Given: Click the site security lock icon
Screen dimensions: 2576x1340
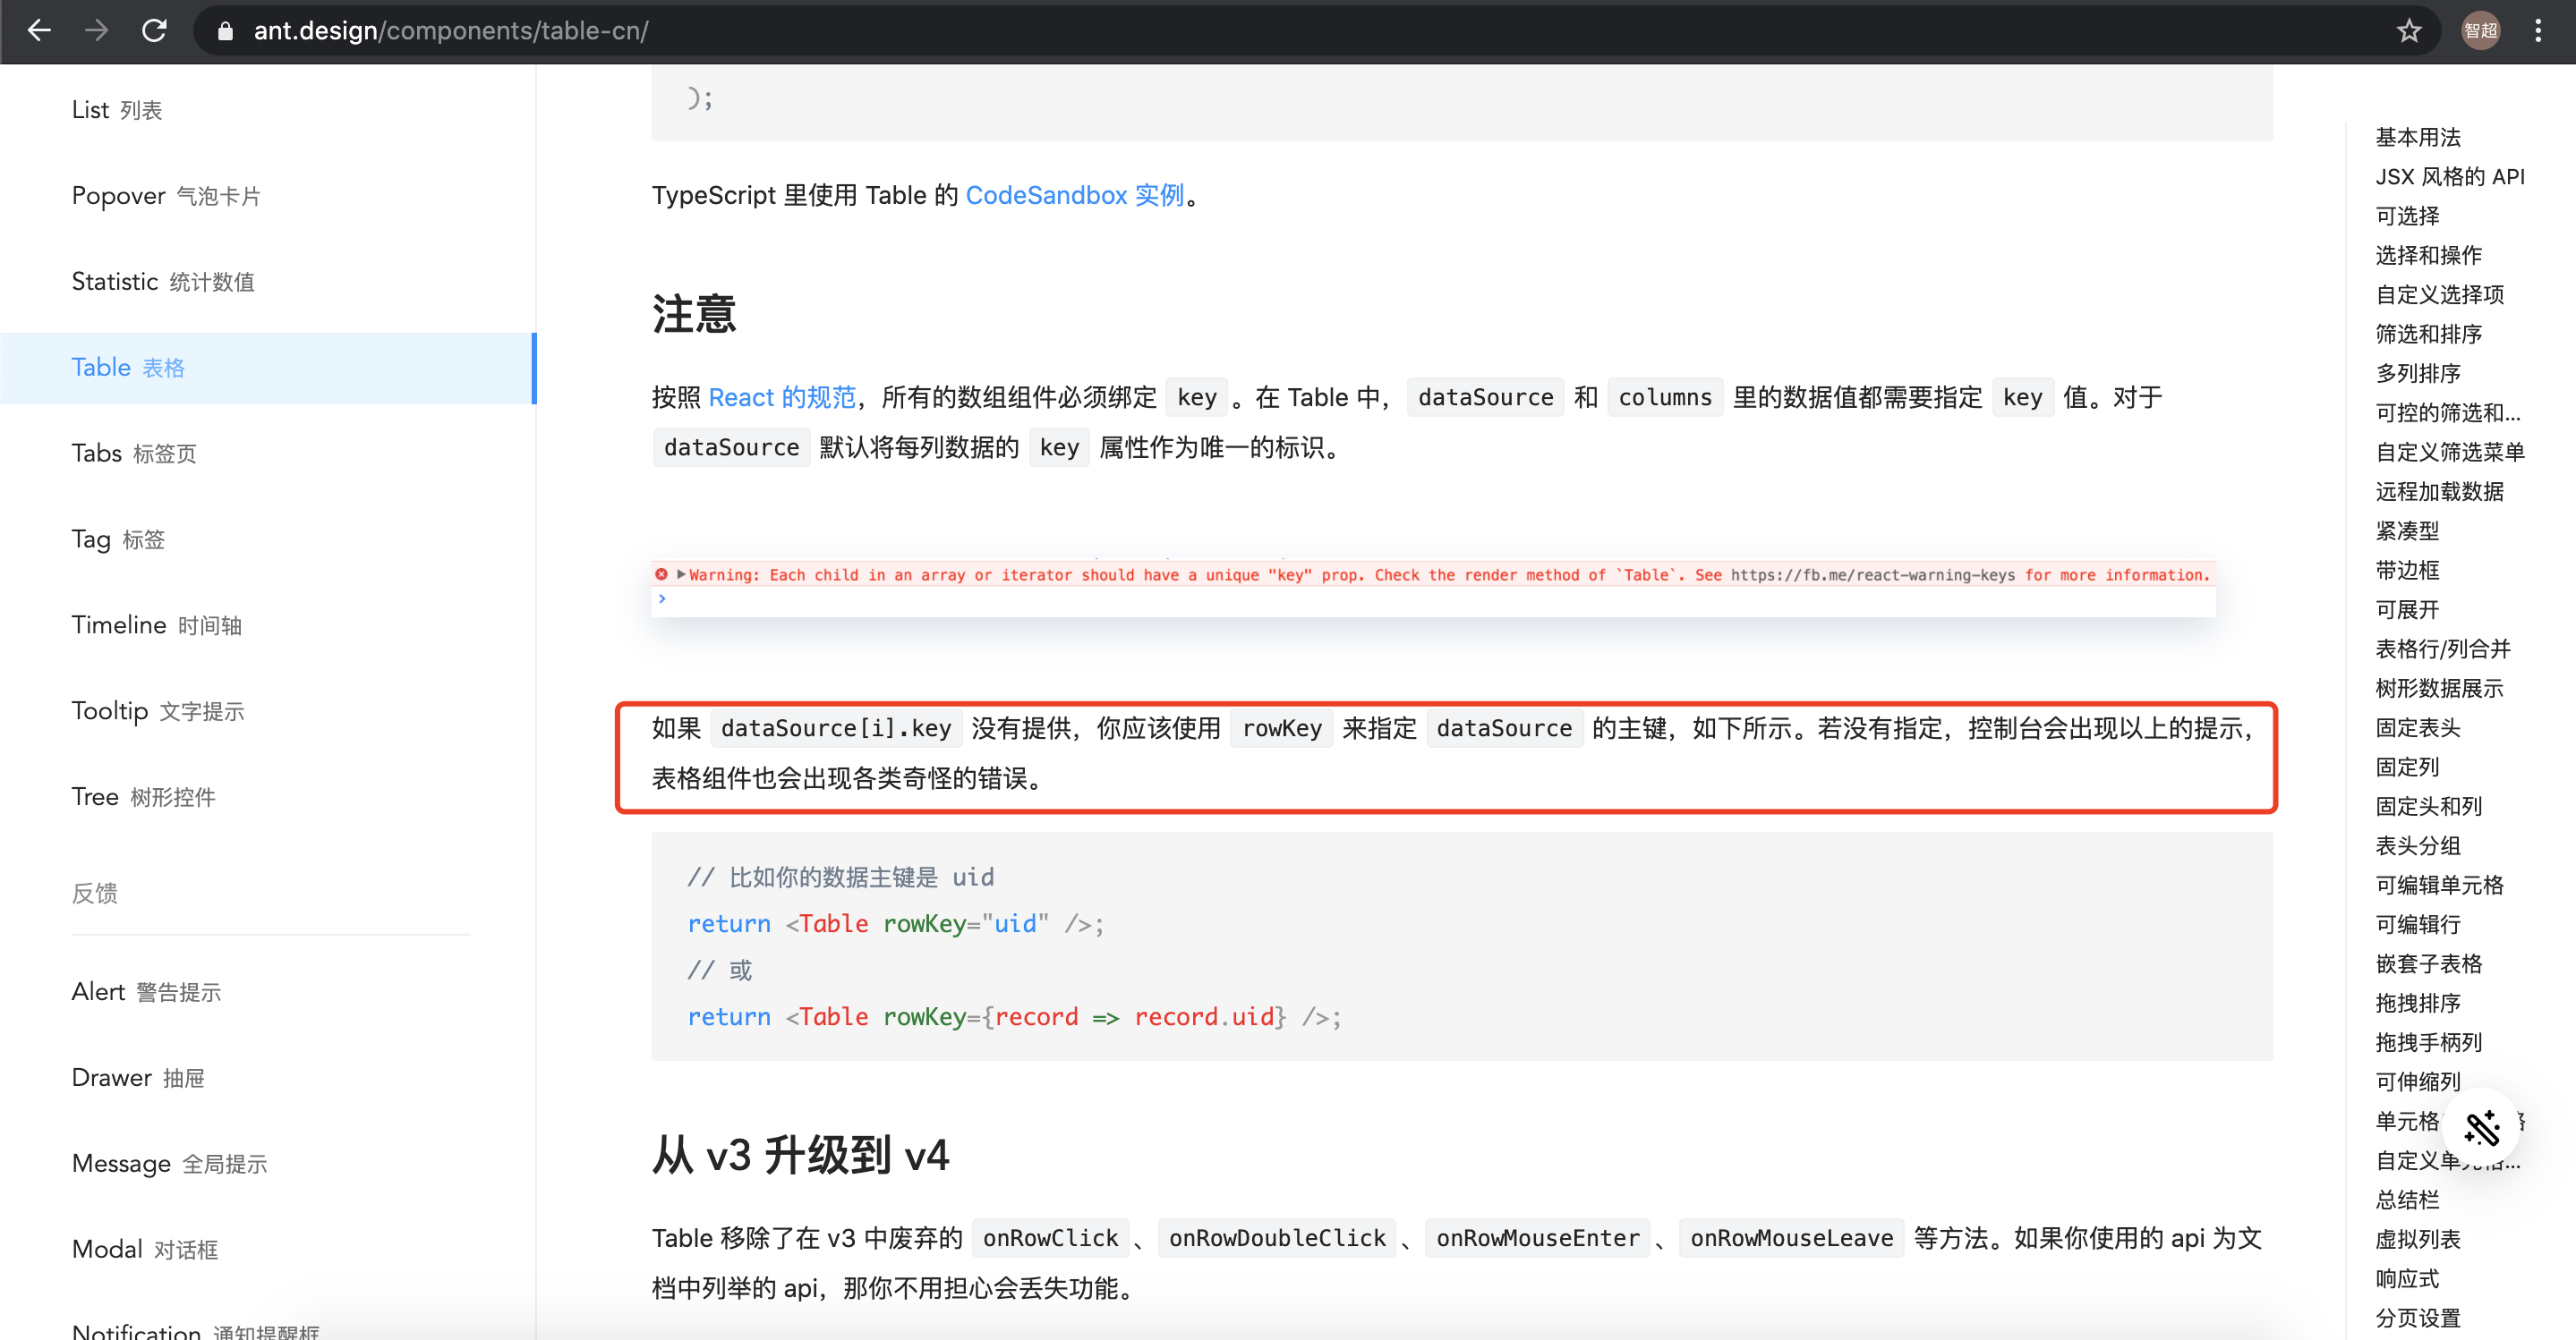Looking at the screenshot, I should 226,31.
